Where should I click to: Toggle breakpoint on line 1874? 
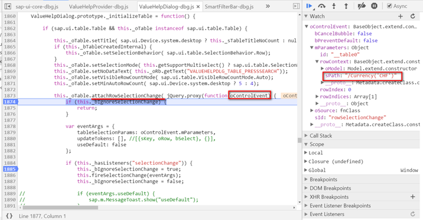click(x=10, y=102)
